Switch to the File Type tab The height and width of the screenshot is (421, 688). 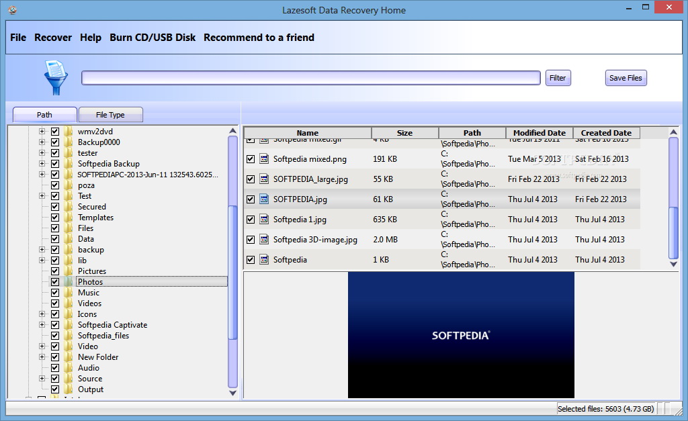(x=110, y=115)
